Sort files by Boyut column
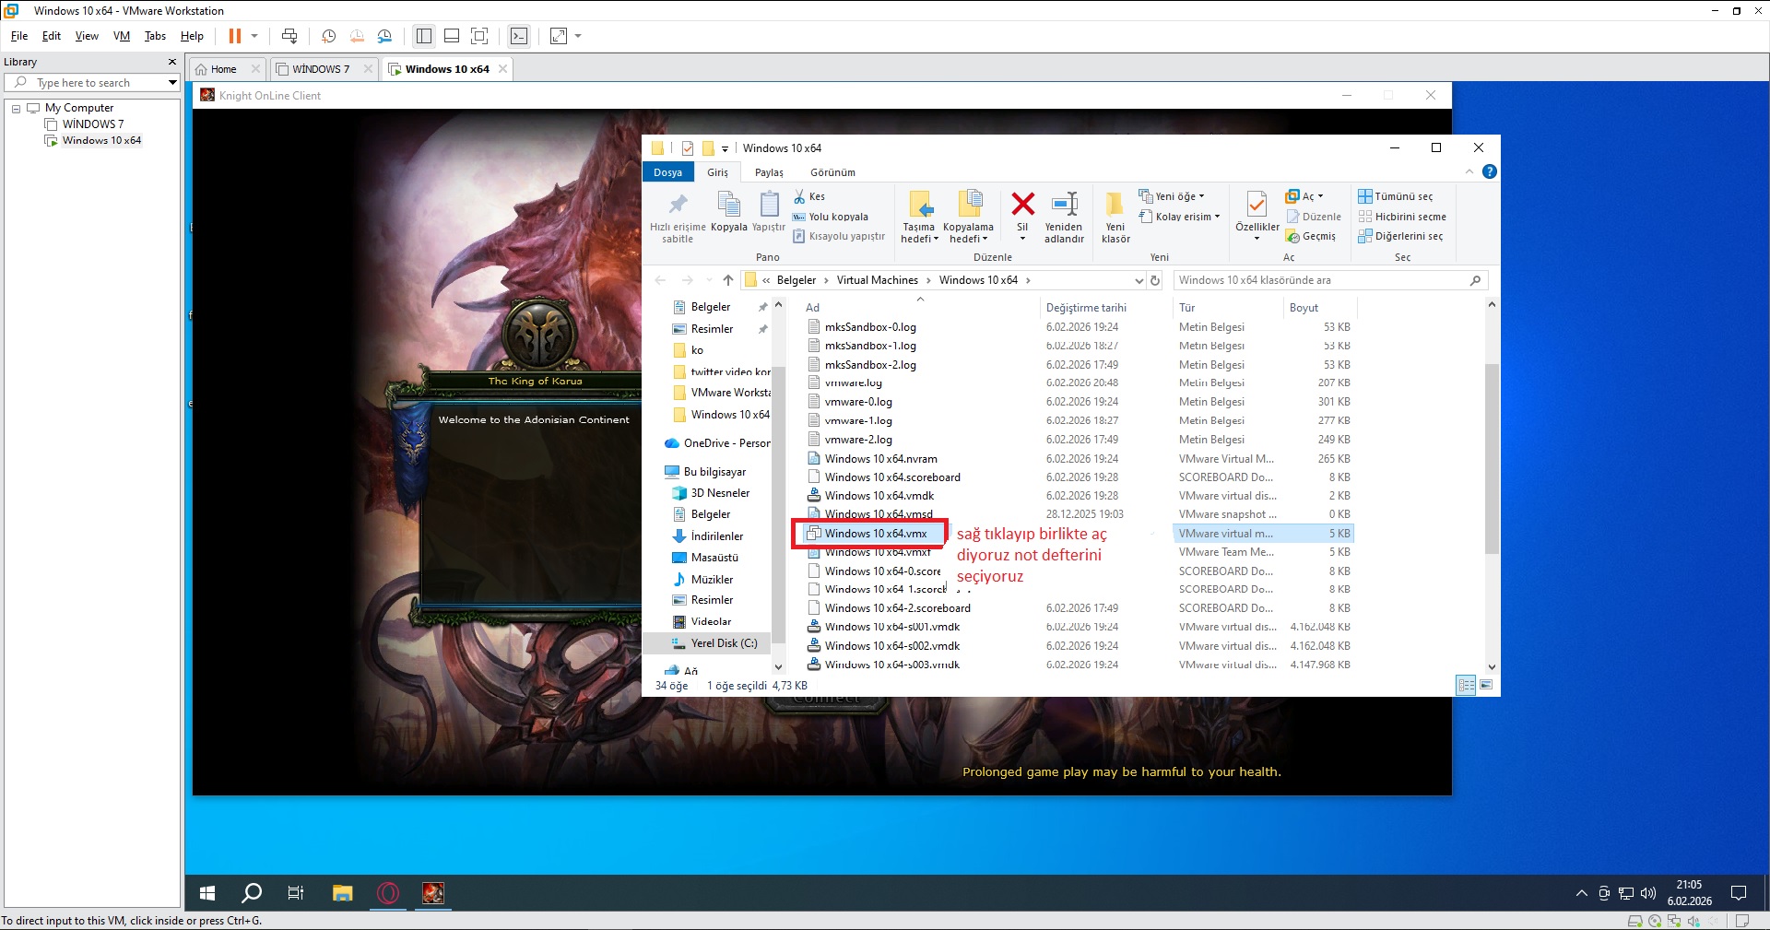 (x=1304, y=308)
